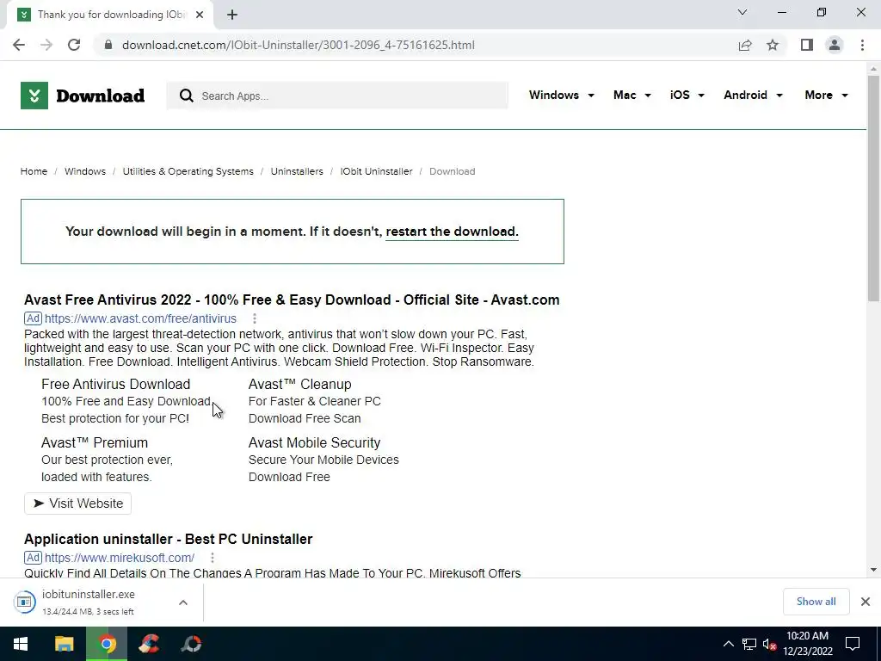Open the Windows notification center
This screenshot has height=661, width=881.
[x=853, y=644]
